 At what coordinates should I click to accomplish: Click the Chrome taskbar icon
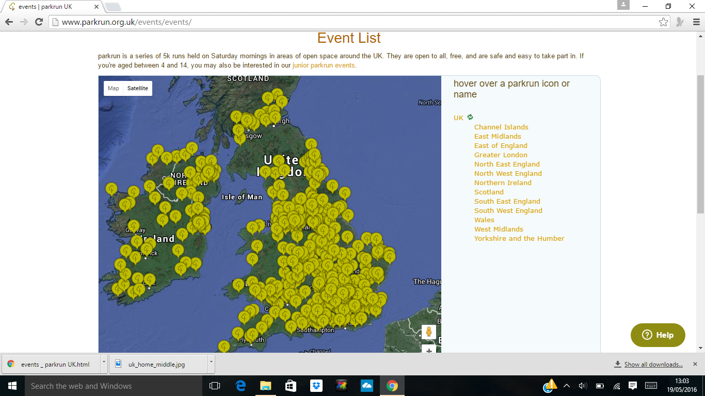click(392, 386)
